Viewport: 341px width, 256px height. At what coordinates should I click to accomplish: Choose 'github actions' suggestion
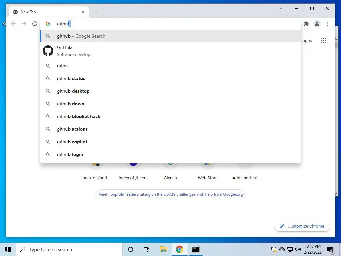170,129
